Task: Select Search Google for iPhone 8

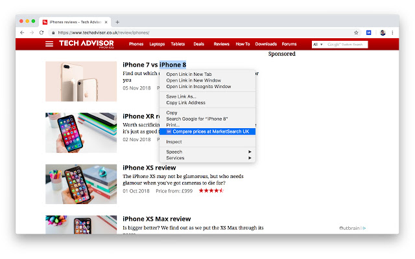Action: [x=207, y=119]
